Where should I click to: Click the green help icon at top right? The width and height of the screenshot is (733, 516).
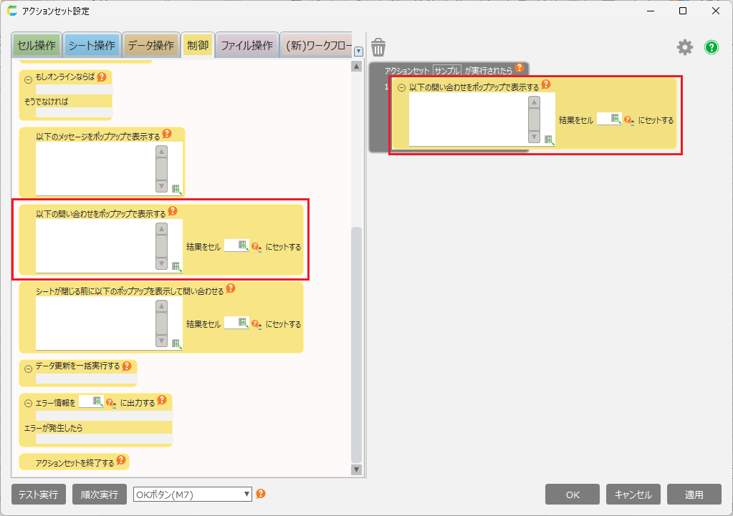711,47
